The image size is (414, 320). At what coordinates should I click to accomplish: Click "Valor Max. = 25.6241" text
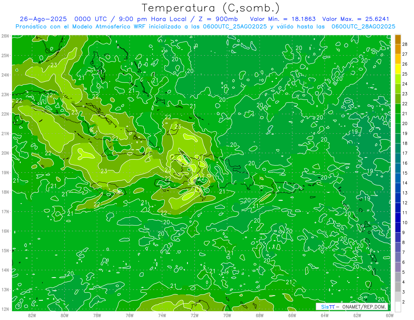(x=356, y=19)
